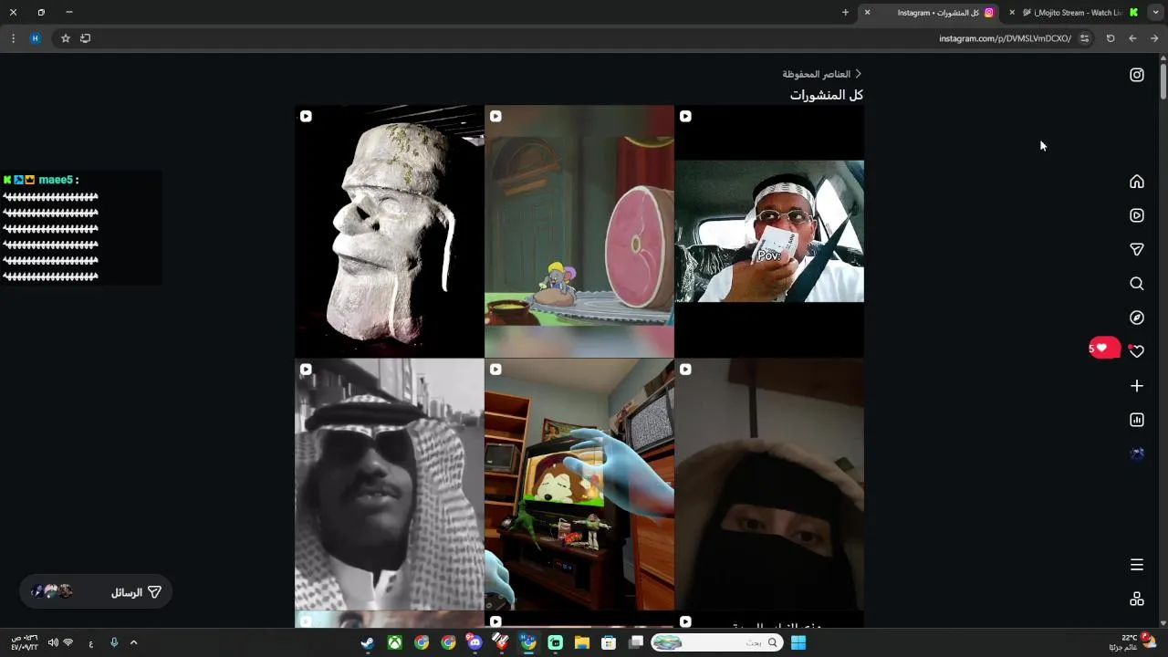Open Reels from the sidebar
The width and height of the screenshot is (1168, 657).
click(1137, 215)
